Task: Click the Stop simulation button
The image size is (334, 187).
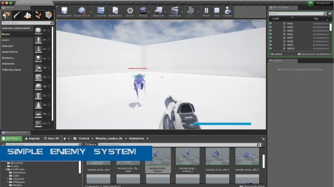Action: coord(217,11)
